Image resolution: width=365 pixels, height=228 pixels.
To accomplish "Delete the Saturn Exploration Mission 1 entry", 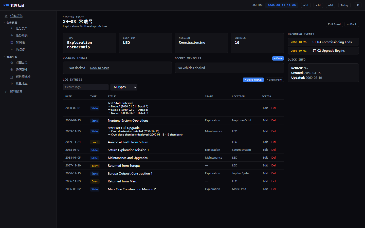I will coord(273,150).
